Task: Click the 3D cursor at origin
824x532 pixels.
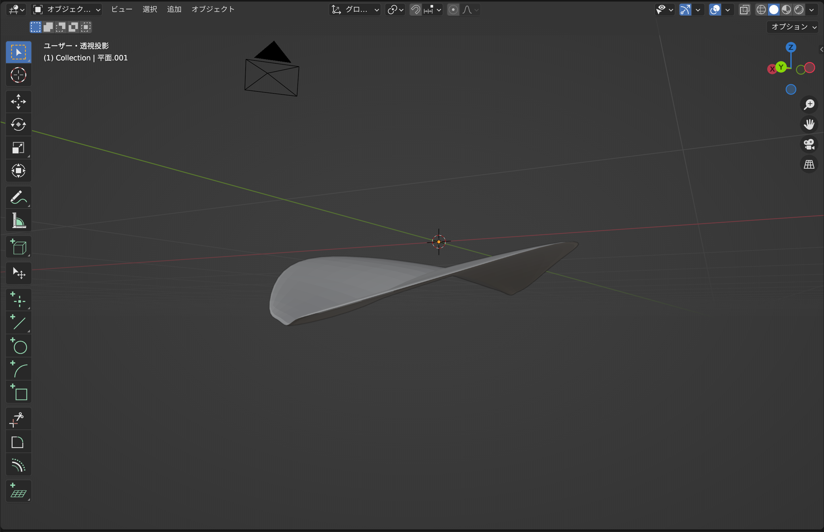Action: click(x=439, y=242)
